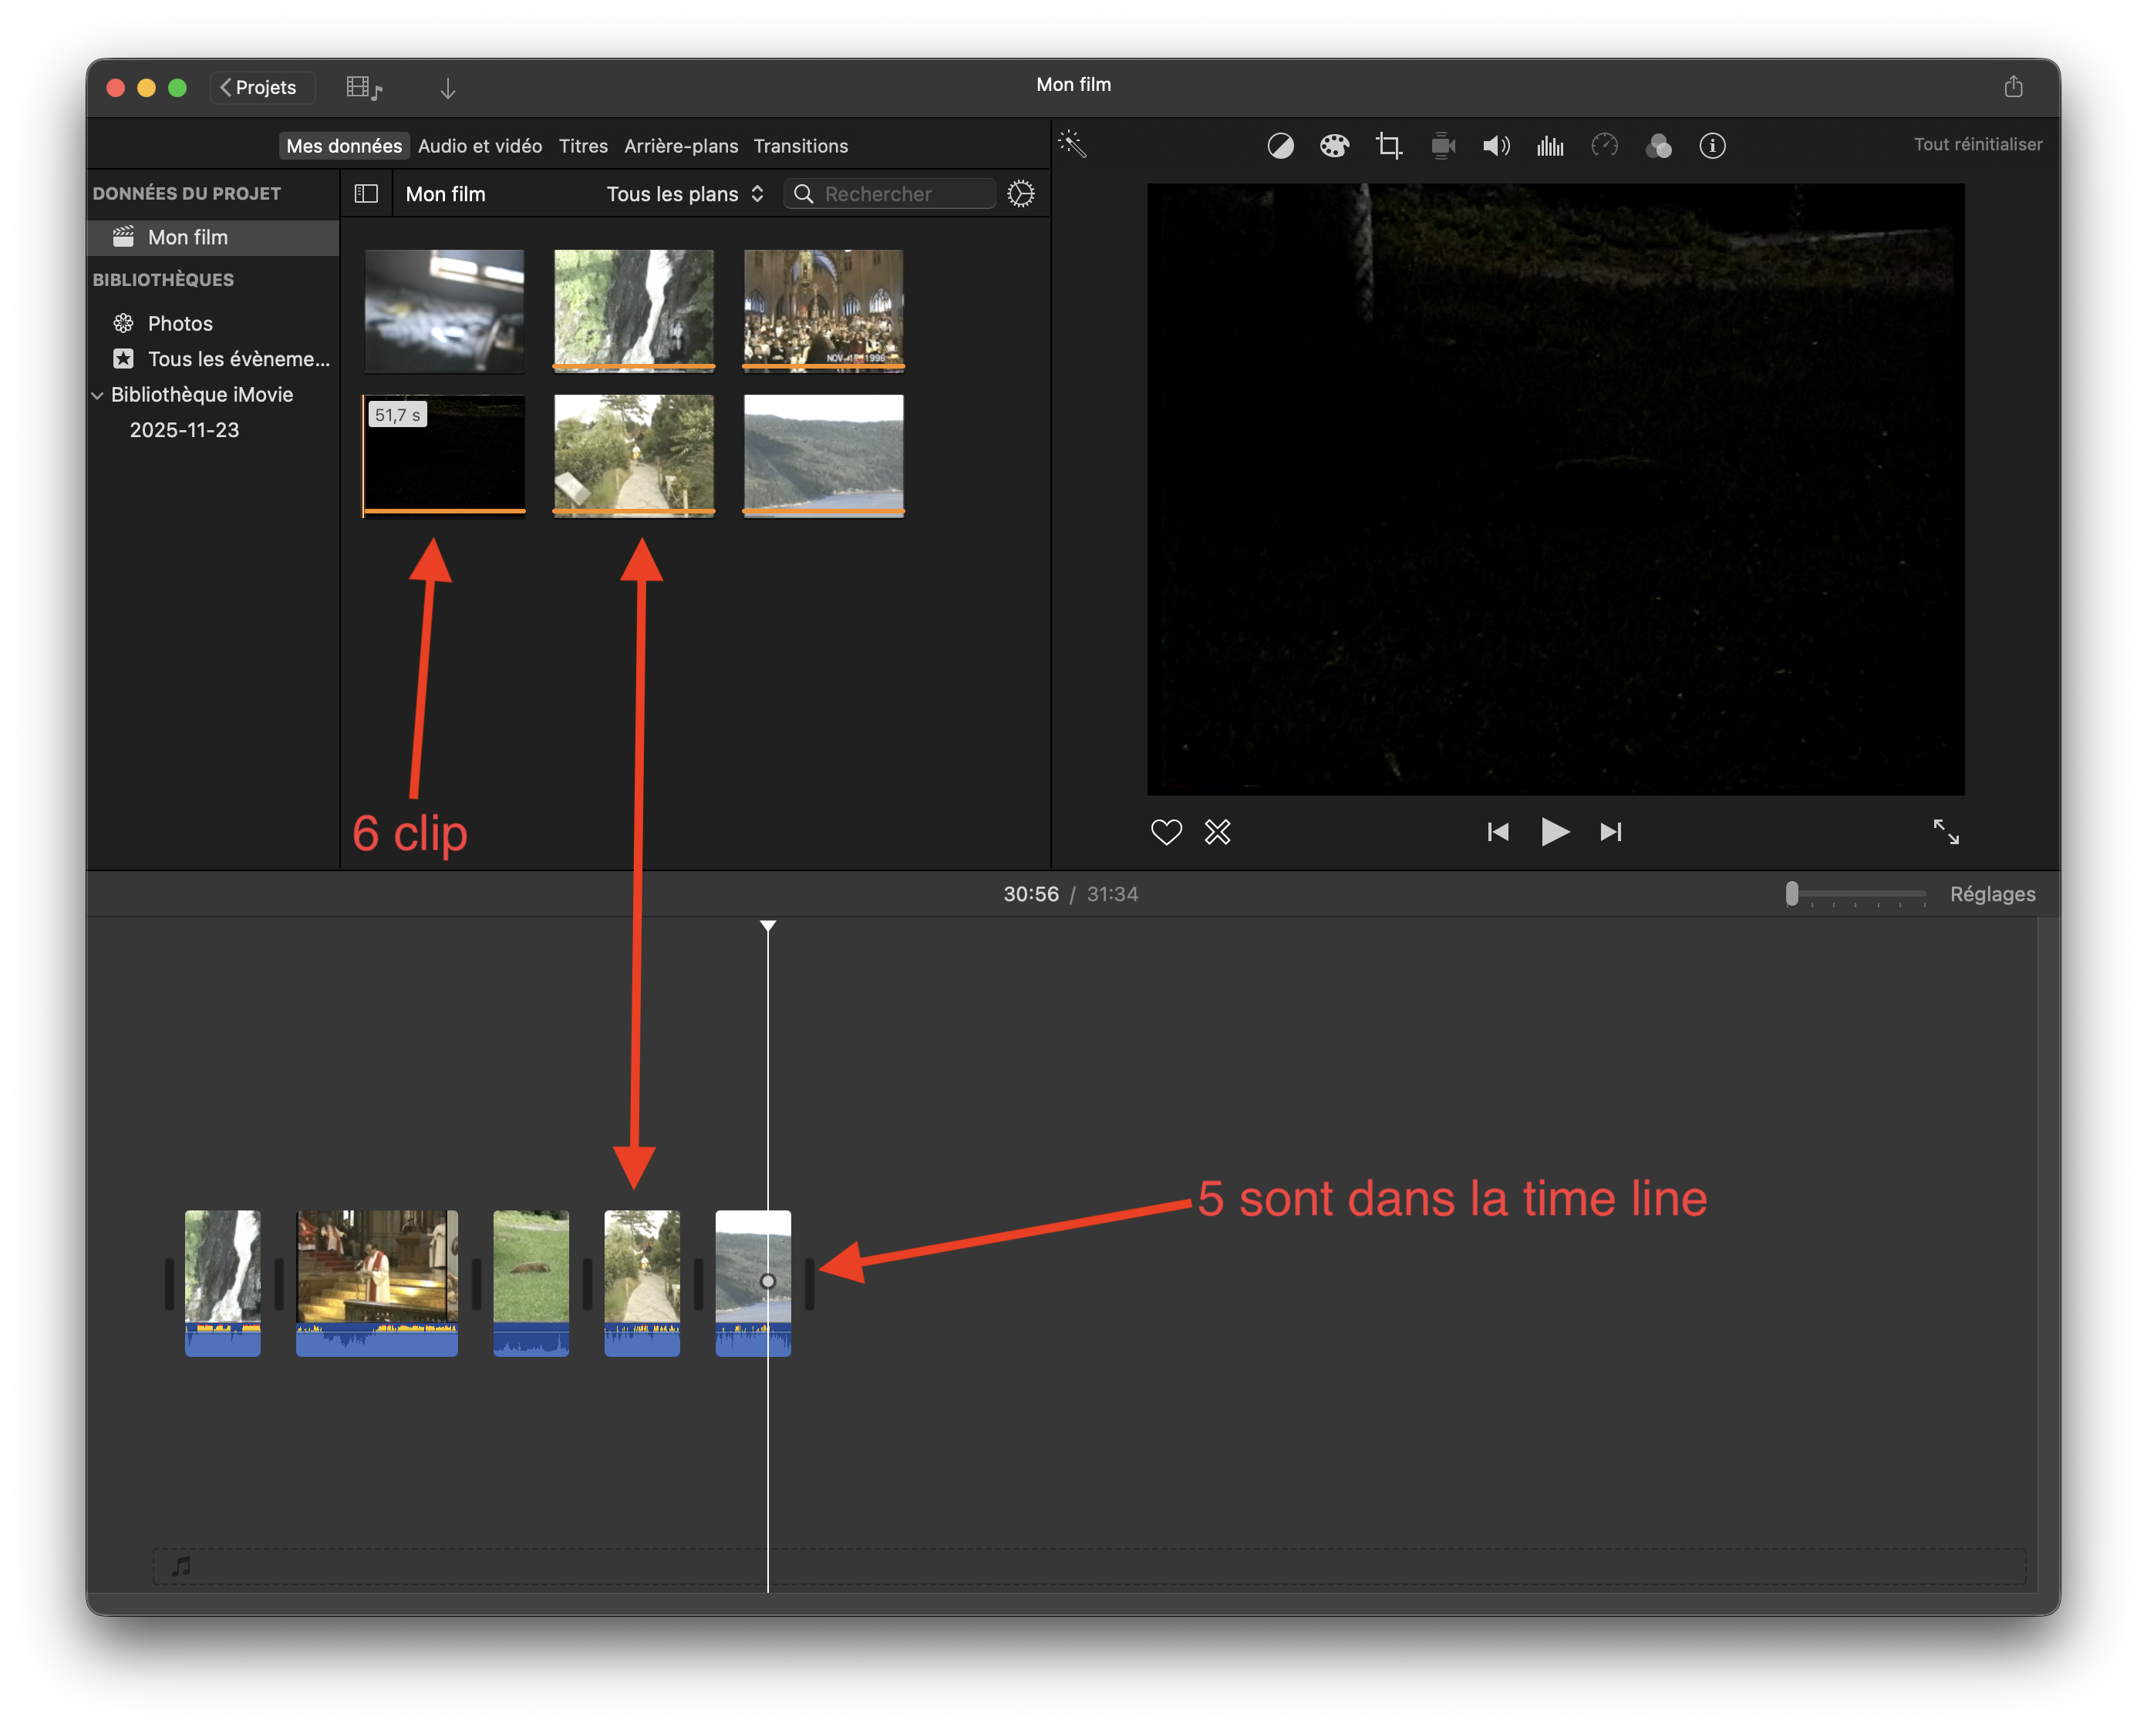Mark clip as favorite with heart
The width and height of the screenshot is (2147, 1730).
pos(1165,831)
